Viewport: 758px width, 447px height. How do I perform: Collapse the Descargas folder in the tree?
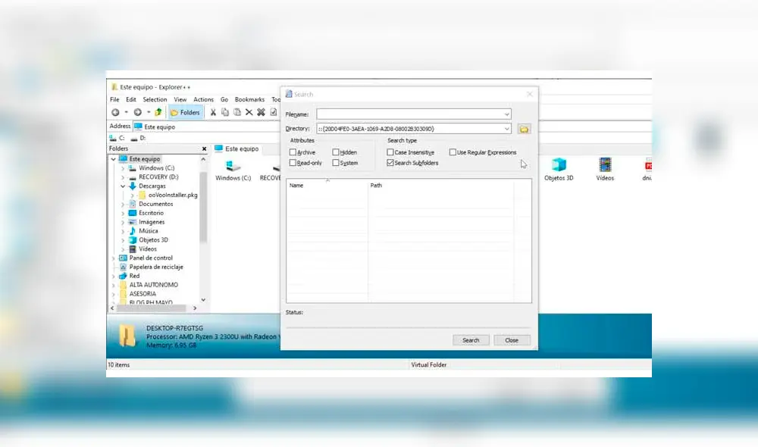click(x=124, y=186)
